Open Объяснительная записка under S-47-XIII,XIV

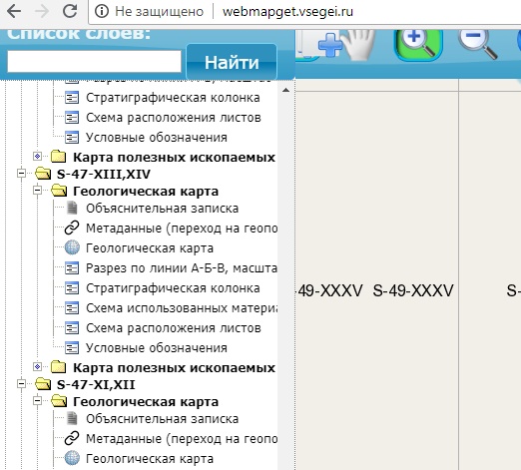(x=162, y=209)
